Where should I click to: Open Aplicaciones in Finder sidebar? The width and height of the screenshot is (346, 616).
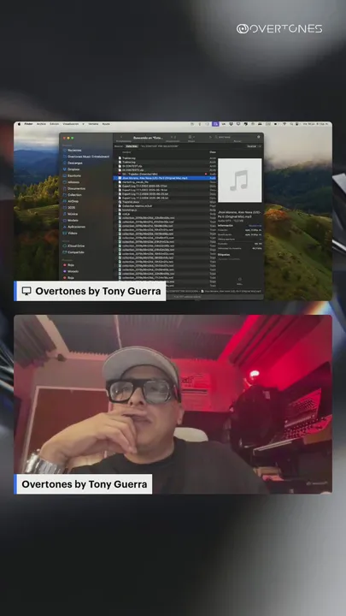(x=73, y=227)
